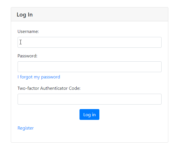This screenshot has width=180, height=148.
Task: Place cursor in the empty Username box
Action: click(x=89, y=42)
